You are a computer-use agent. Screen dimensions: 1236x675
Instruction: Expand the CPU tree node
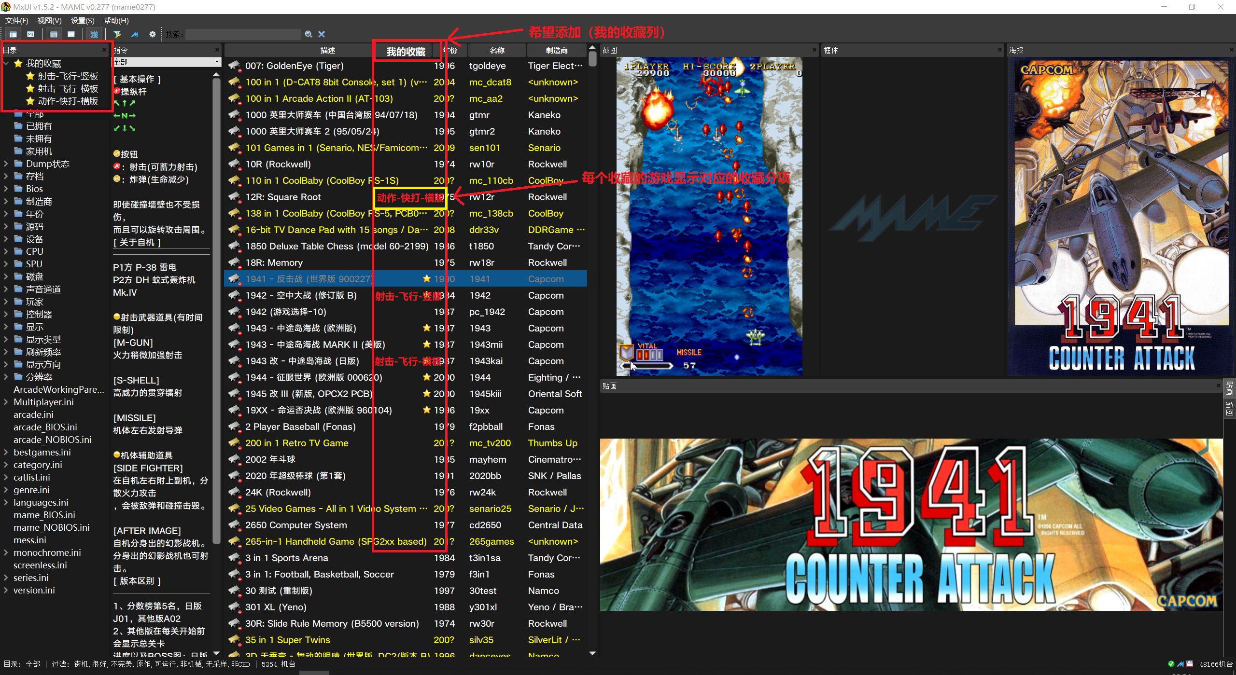coord(6,251)
